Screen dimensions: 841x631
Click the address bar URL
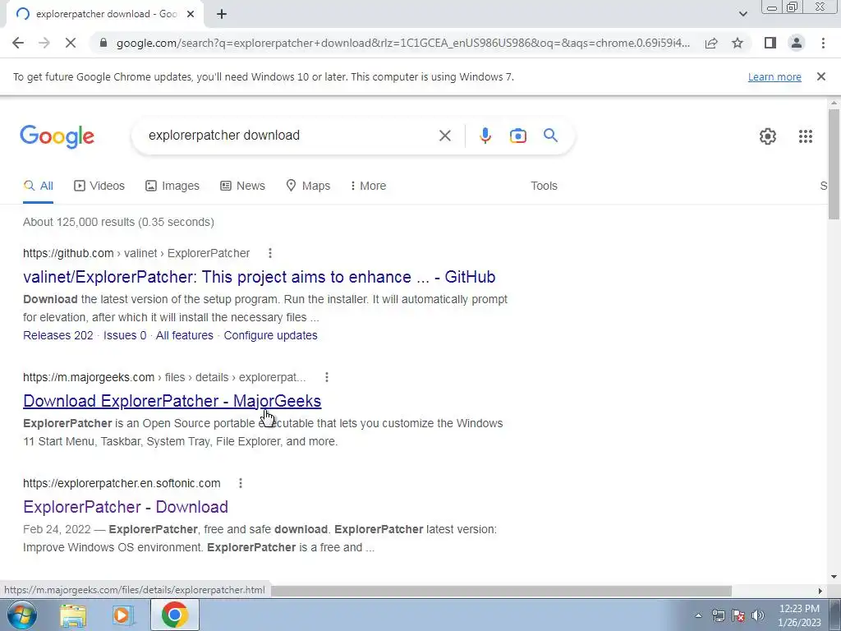coord(402,43)
